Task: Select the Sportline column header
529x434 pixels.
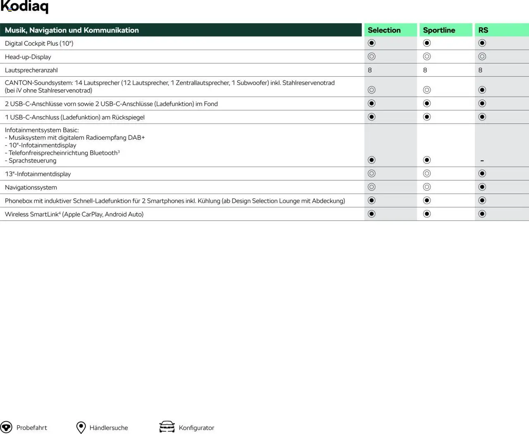Action: (x=439, y=30)
